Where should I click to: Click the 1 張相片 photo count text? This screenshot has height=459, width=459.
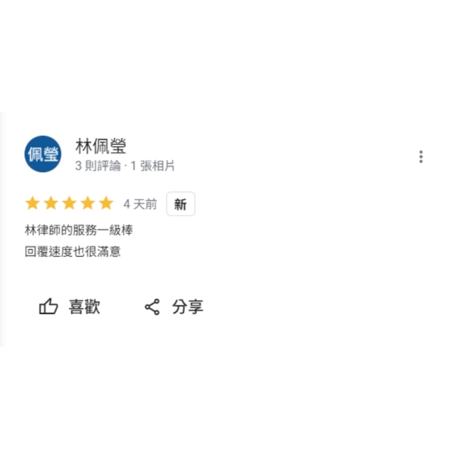153,166
